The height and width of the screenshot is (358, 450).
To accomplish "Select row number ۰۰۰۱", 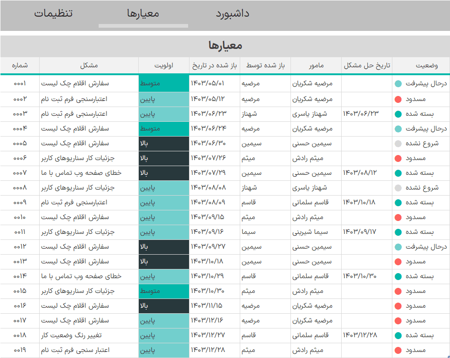I will point(20,84).
